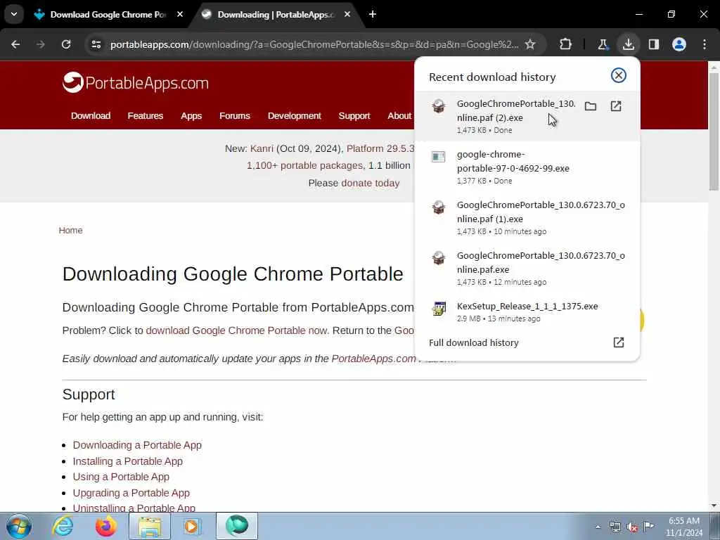Open Windows Media Player from taskbar
Screen dimensions: 720x540
click(191, 526)
